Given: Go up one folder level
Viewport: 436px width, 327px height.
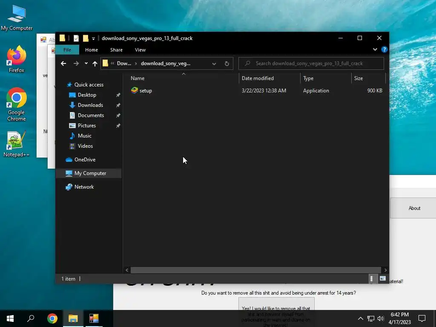Looking at the screenshot, I should click(95, 64).
